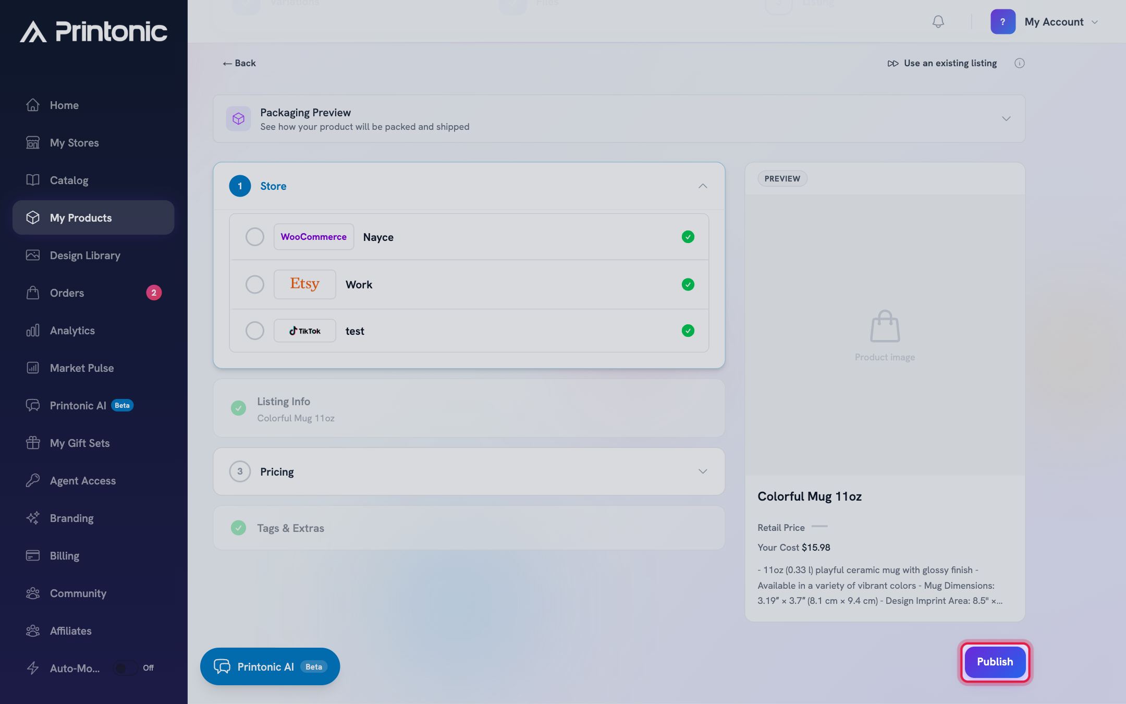Screen dimensions: 1126x704
Task: Click the Publish button
Action: [x=995, y=662]
